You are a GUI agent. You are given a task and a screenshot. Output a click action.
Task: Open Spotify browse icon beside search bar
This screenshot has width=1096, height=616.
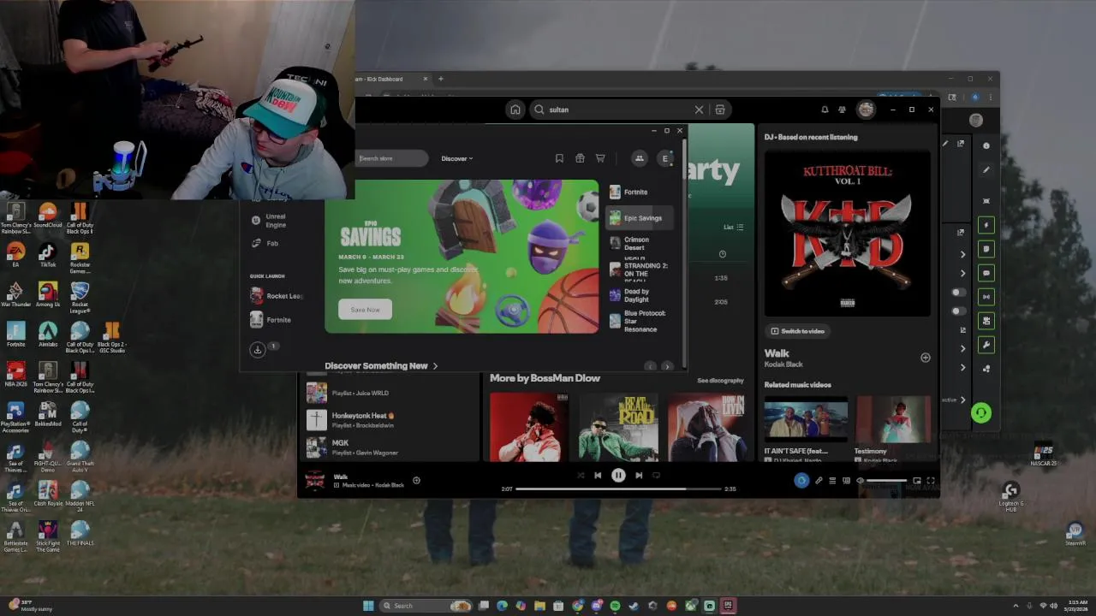point(720,110)
